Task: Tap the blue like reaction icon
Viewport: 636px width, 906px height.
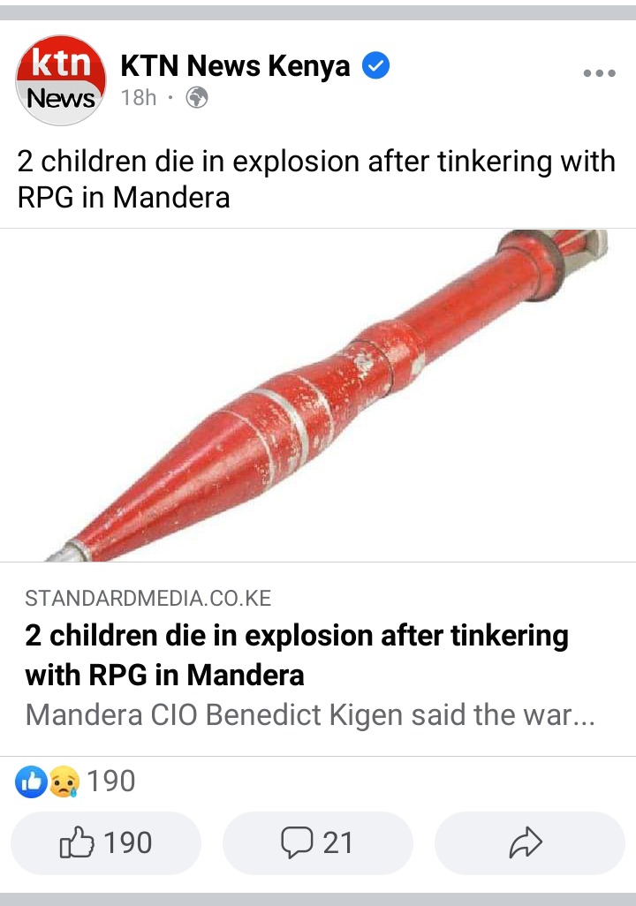Action: [x=31, y=781]
